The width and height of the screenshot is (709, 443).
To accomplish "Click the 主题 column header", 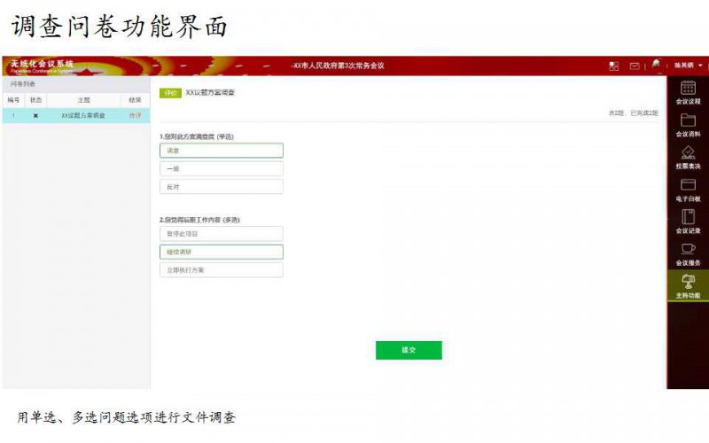I will pyautogui.click(x=83, y=100).
